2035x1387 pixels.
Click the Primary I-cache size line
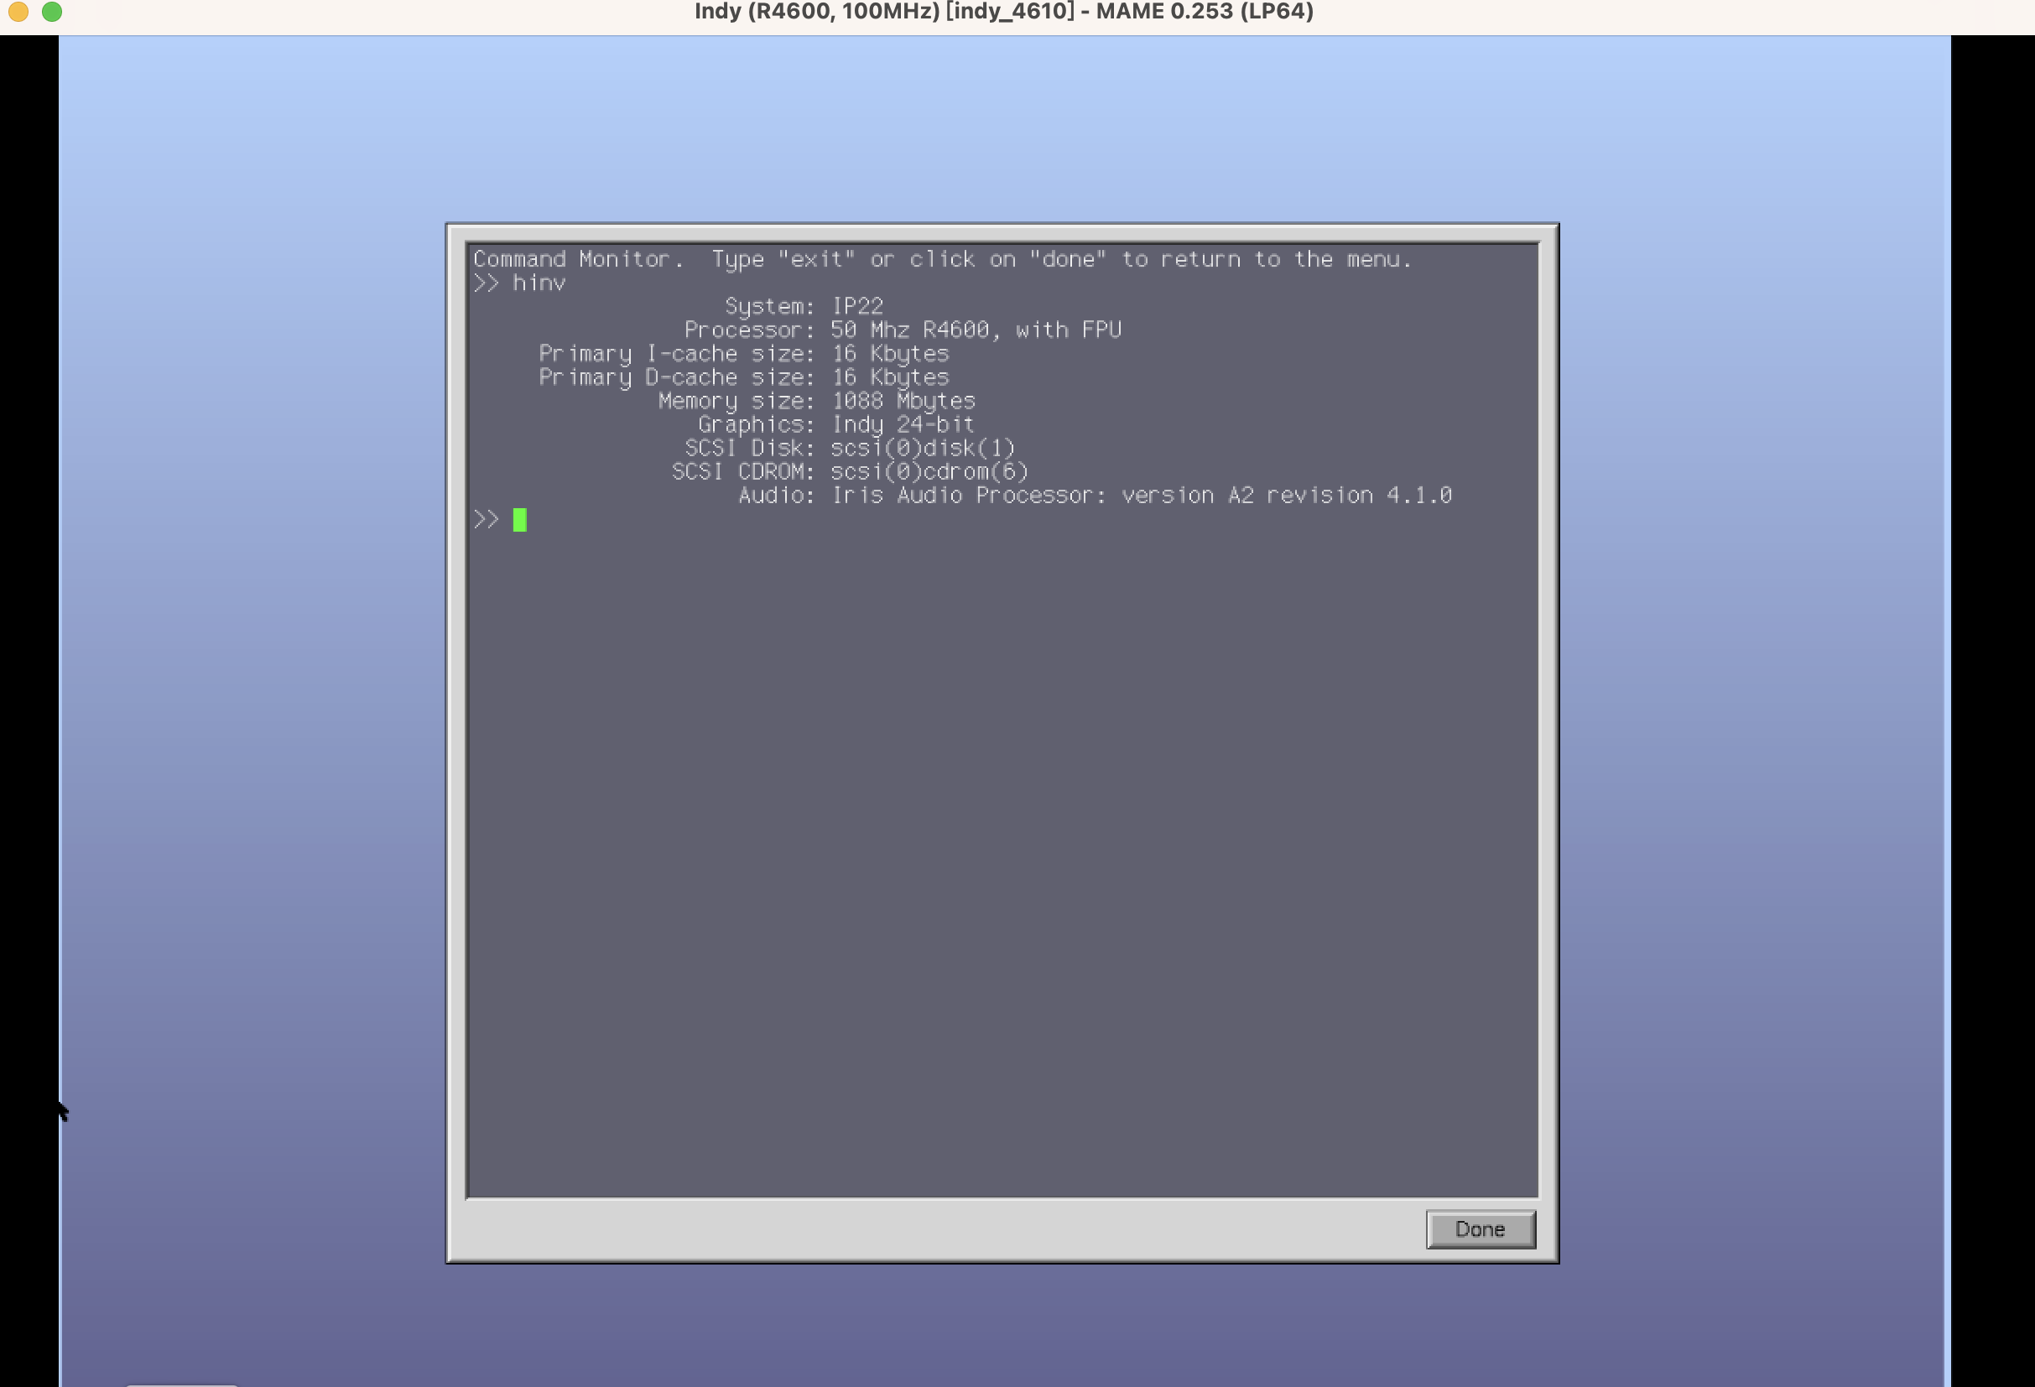(x=743, y=354)
